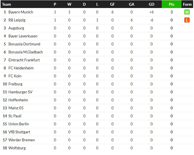Image resolution: width=194 pixels, height=155 pixels.
Task: Sort by GD column header
Action: click(x=151, y=5)
